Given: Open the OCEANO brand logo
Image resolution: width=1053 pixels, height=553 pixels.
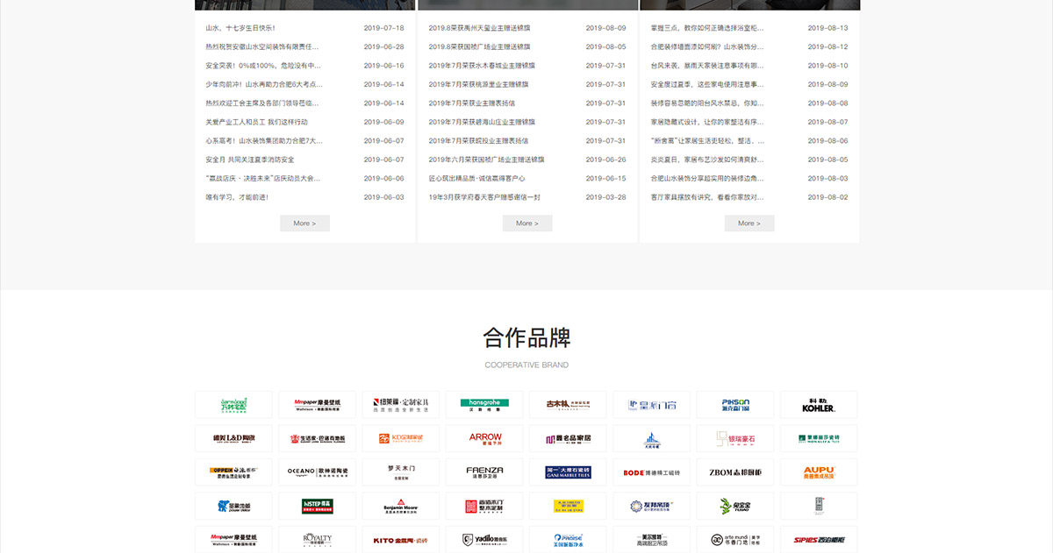Looking at the screenshot, I should click(317, 471).
